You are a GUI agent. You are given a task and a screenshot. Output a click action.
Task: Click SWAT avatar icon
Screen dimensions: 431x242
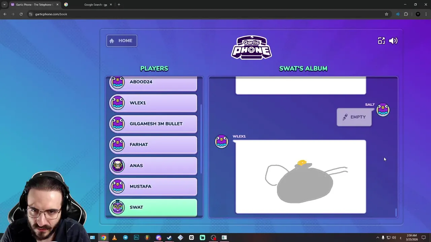tap(118, 207)
